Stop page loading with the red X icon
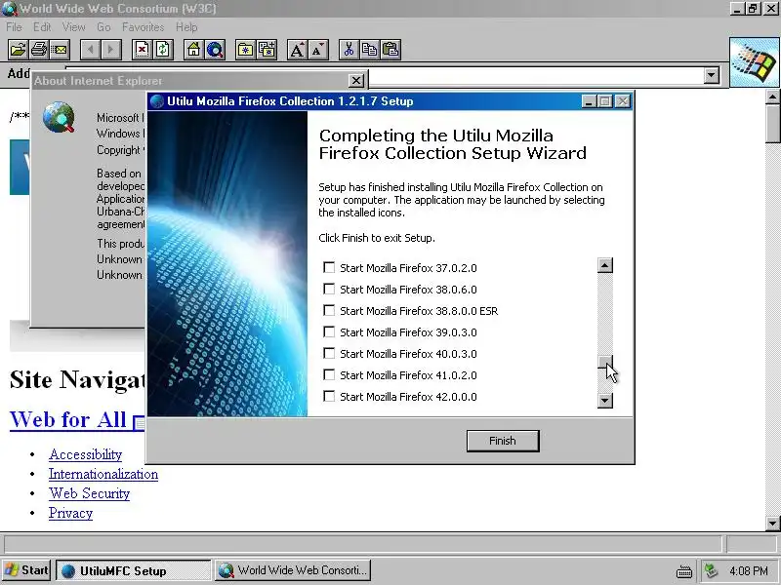 142,50
